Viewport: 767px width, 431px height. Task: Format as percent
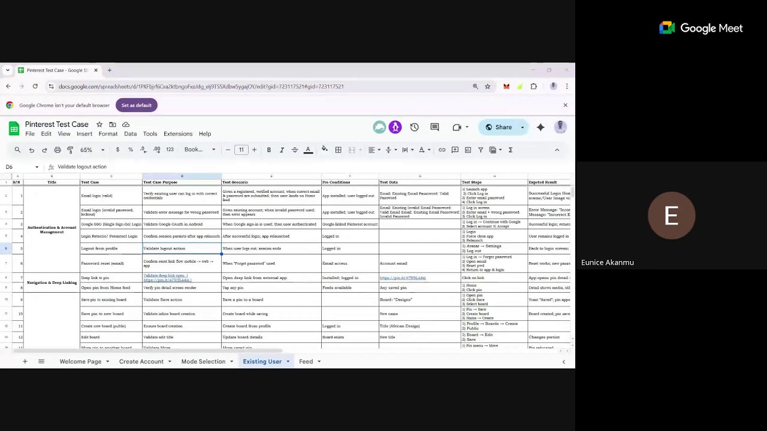(x=131, y=150)
